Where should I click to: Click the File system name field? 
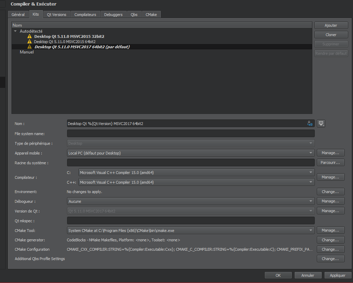point(191,133)
